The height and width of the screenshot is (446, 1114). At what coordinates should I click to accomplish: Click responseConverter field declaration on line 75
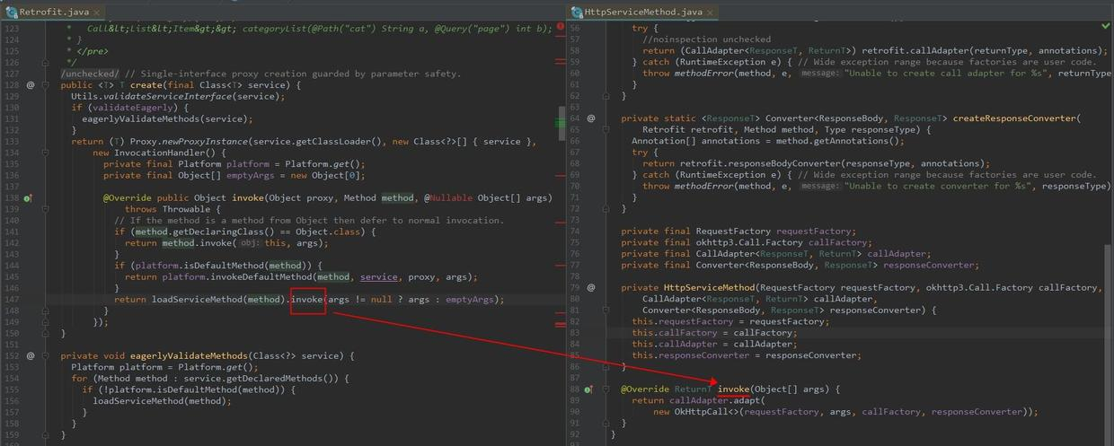click(928, 266)
